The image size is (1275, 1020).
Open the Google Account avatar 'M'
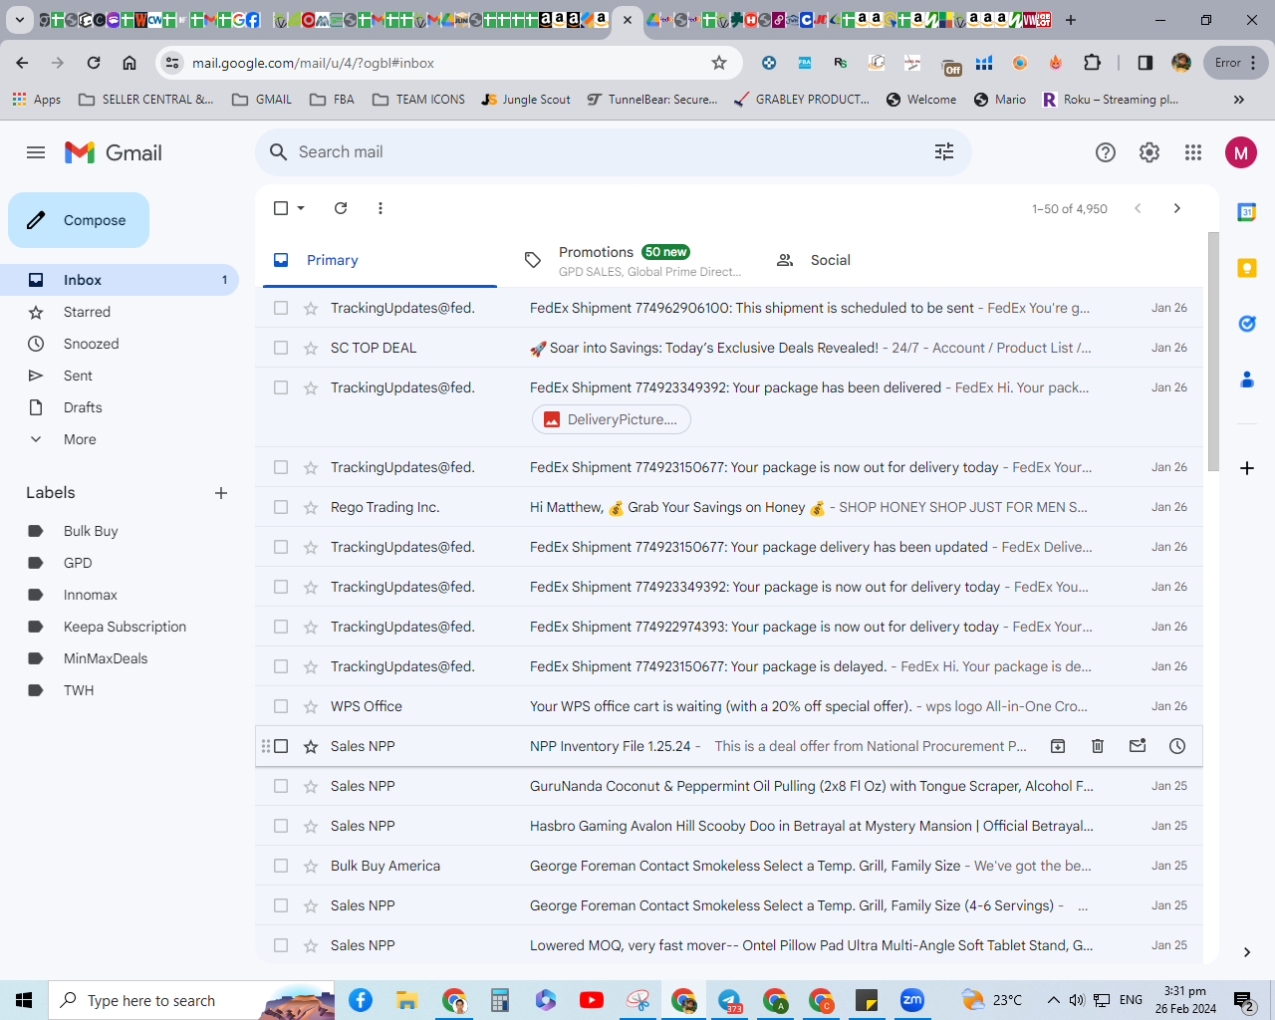tap(1241, 152)
